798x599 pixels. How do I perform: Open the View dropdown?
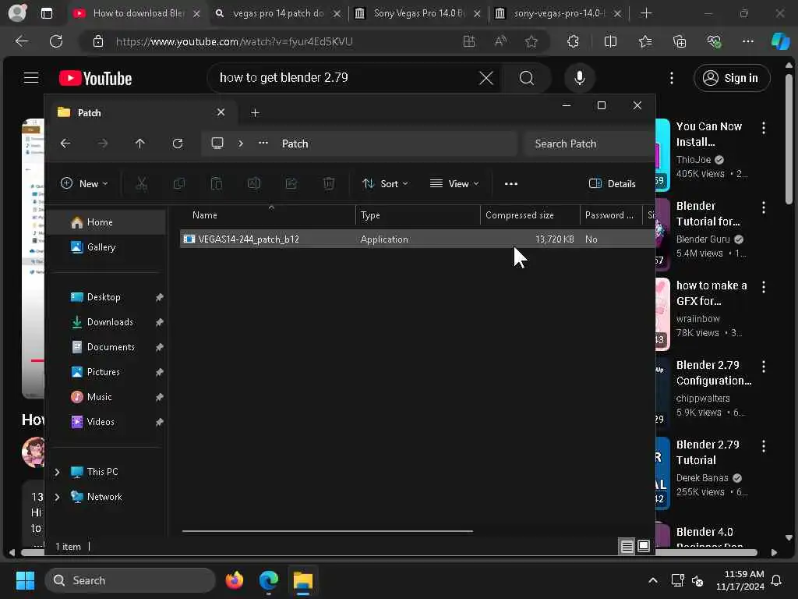[454, 184]
